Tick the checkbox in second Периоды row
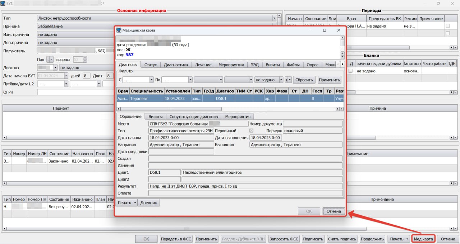The width and height of the screenshot is (460, 244). tap(447, 33)
